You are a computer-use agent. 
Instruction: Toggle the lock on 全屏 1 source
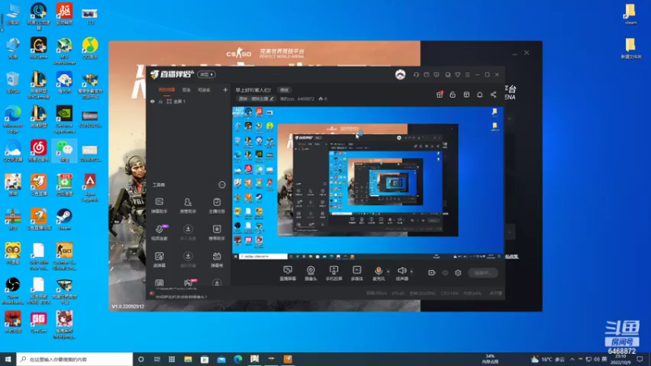(160, 101)
